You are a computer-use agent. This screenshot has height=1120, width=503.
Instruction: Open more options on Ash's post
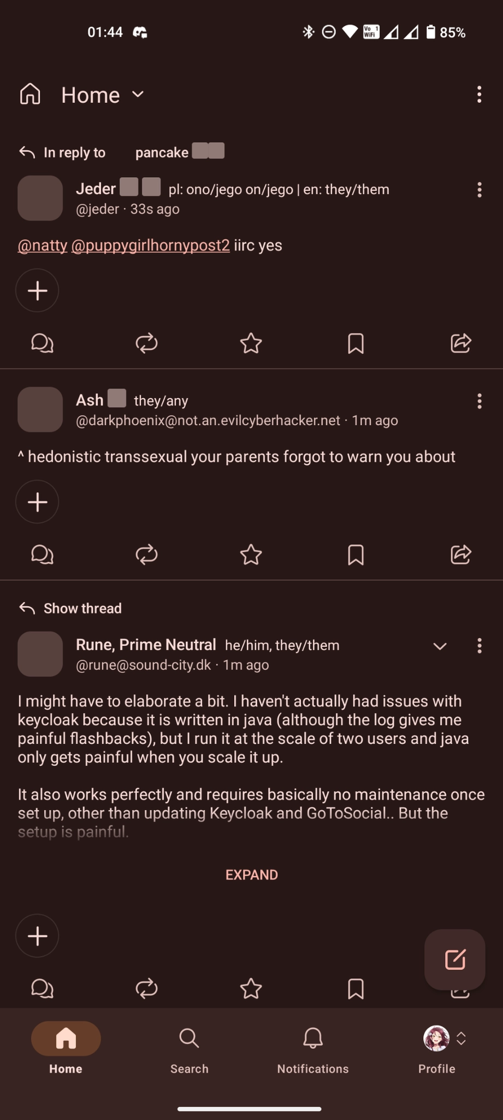479,401
